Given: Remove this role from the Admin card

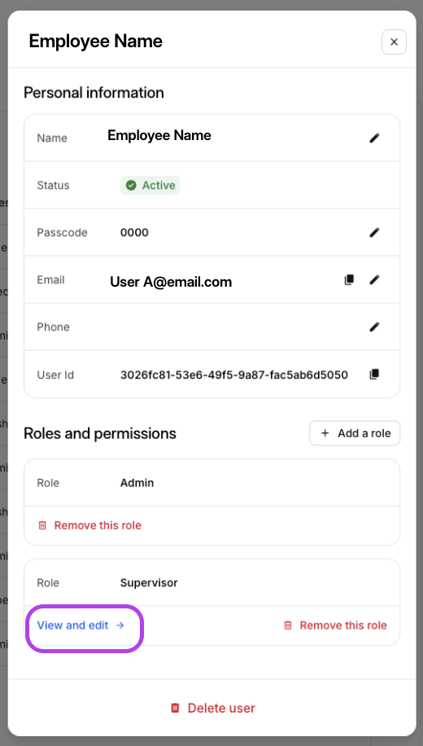Looking at the screenshot, I should pyautogui.click(x=89, y=525).
